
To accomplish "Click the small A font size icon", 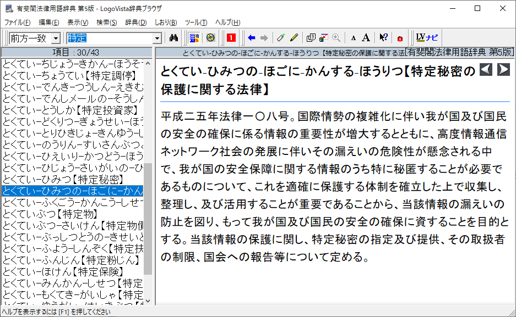I will tap(354, 38).
